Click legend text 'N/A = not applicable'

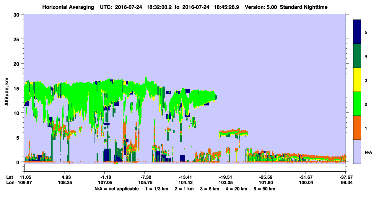point(116,189)
